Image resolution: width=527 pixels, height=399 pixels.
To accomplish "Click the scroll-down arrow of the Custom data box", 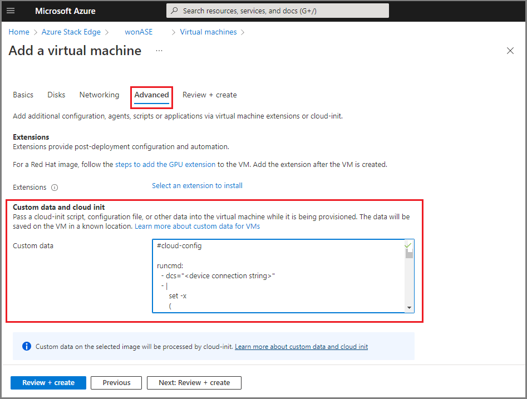I will pyautogui.click(x=409, y=307).
